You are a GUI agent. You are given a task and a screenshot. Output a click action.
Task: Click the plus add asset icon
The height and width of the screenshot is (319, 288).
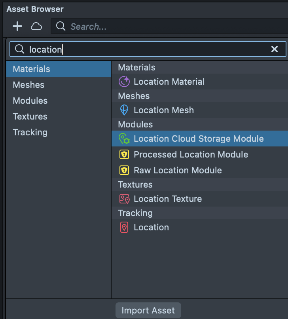[17, 27]
